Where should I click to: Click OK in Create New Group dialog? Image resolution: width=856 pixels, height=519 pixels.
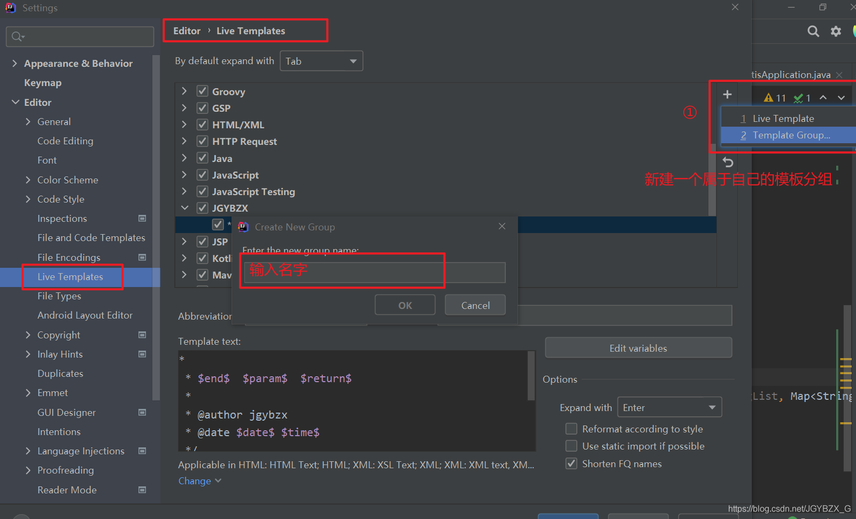pyautogui.click(x=405, y=305)
